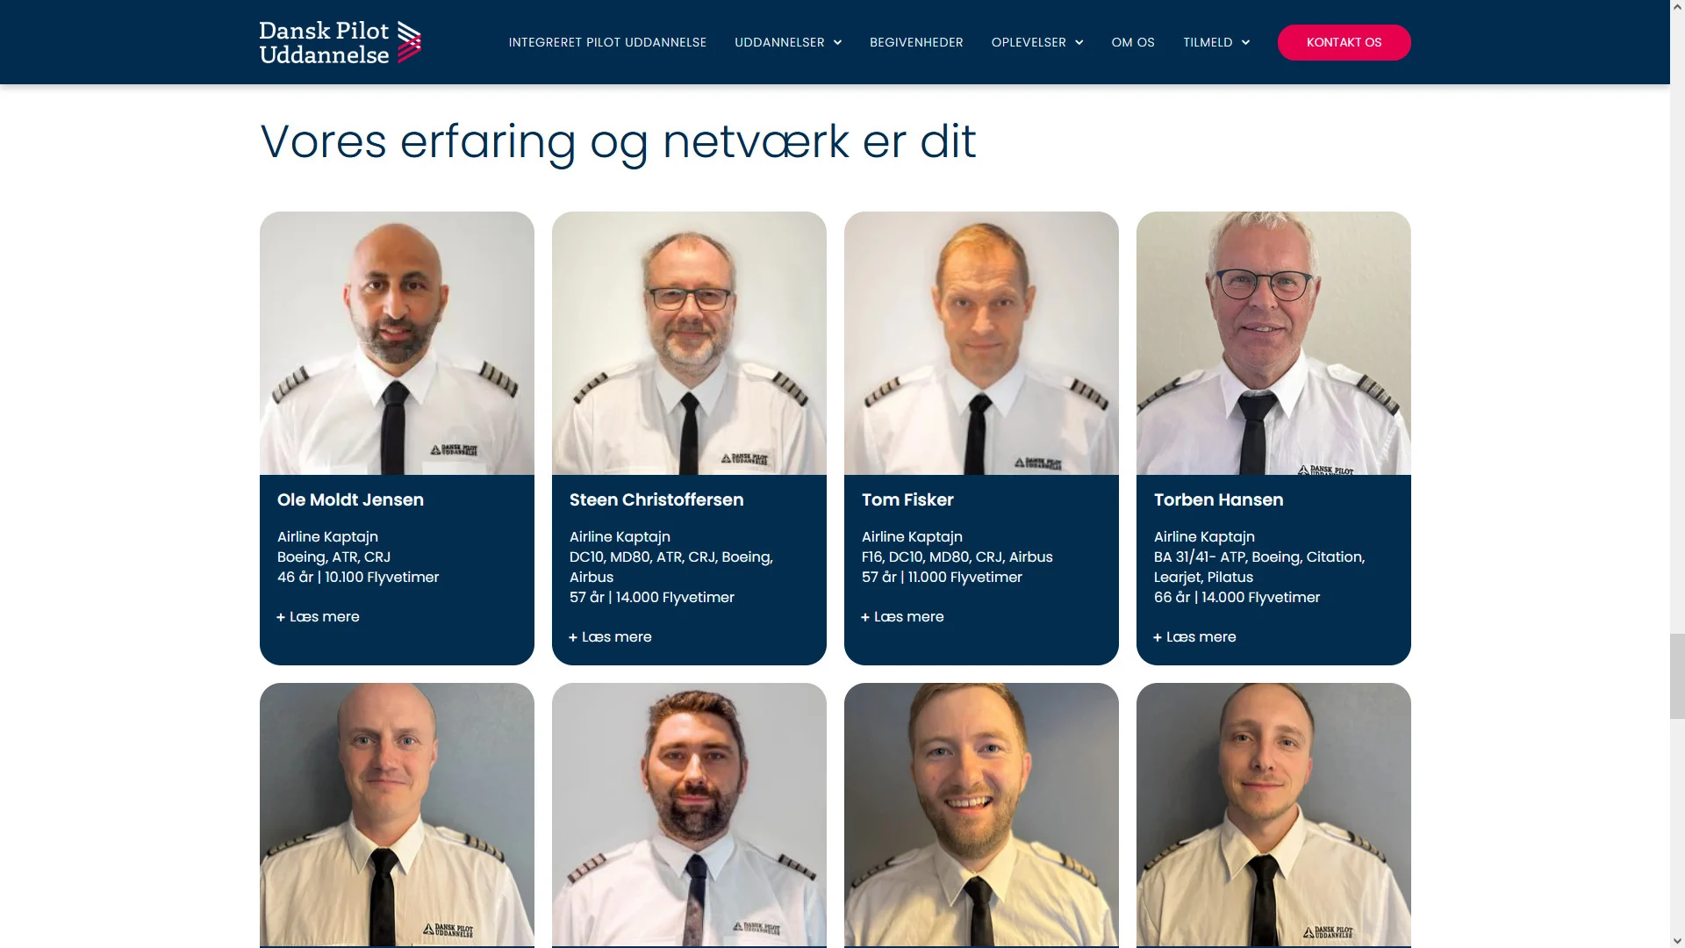Screen dimensions: 1685x948
Task: Click Ole Moldt Jensen's portrait photo
Action: point(397,343)
